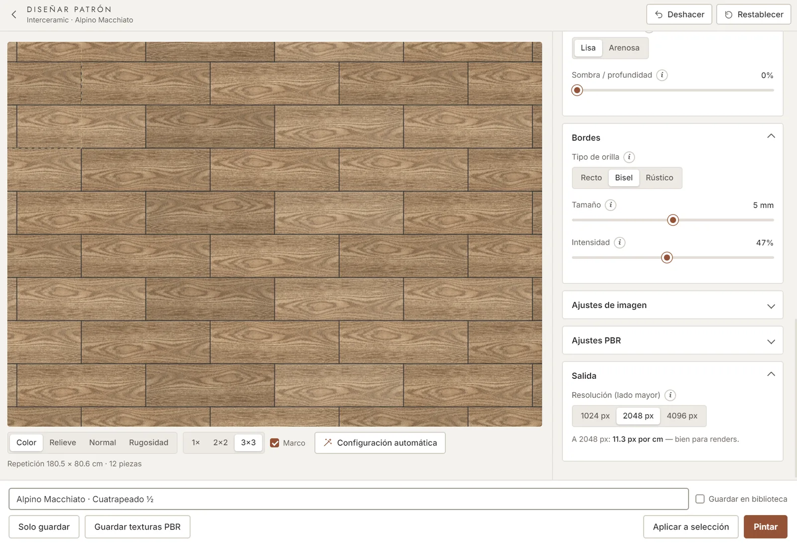Go back with the left chevron arrow

click(14, 14)
